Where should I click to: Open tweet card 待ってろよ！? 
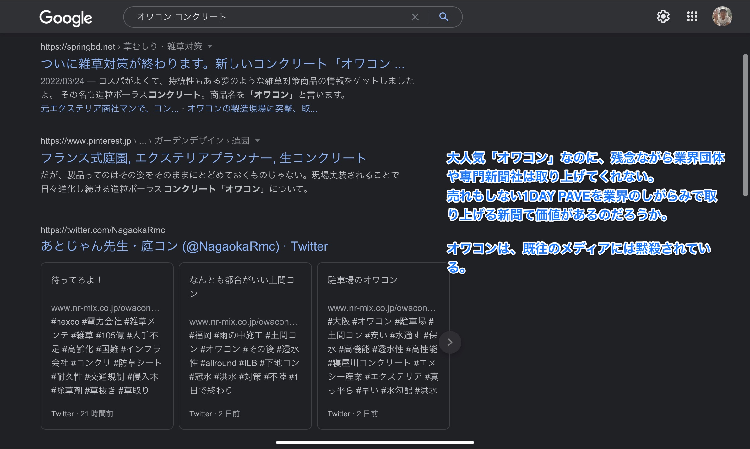[107, 346]
